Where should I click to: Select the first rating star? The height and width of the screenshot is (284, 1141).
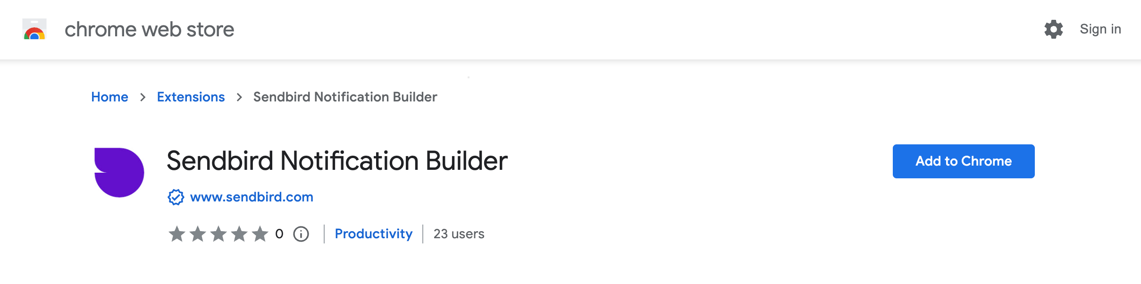(x=177, y=234)
